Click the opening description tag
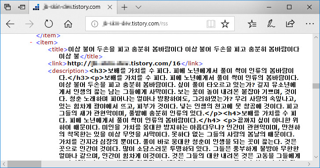Screen dimensions: 320x168 [68, 71]
